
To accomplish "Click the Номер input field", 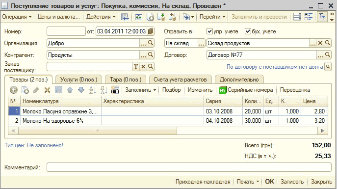I will click(x=66, y=31).
